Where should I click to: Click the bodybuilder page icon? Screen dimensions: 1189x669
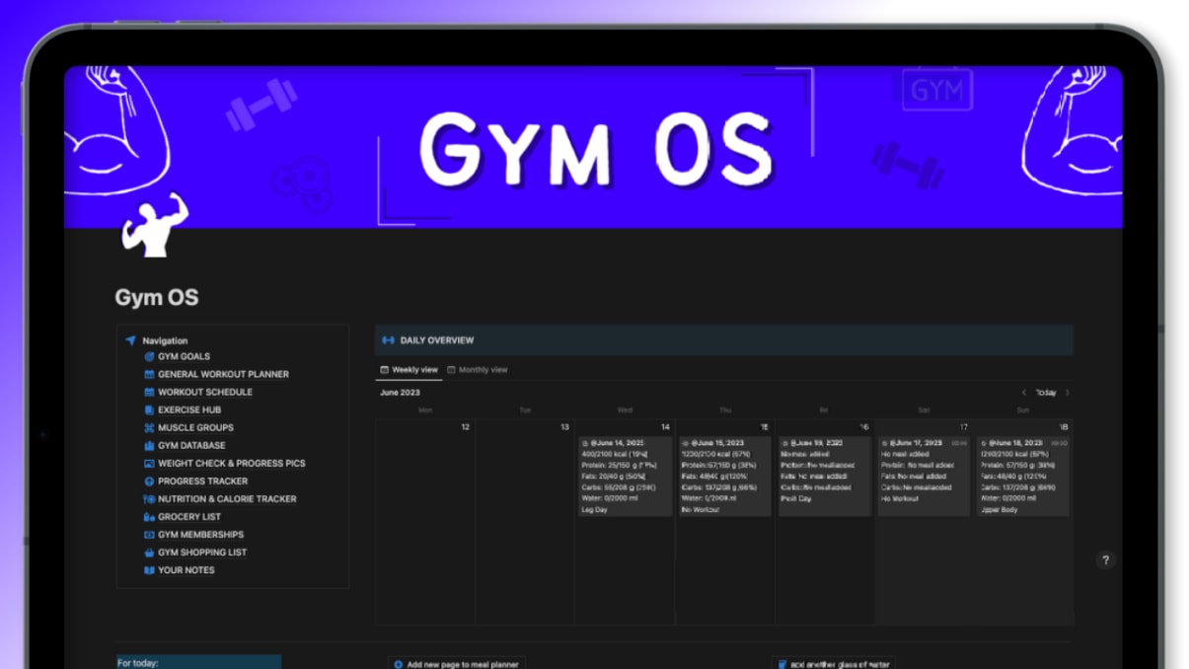point(154,225)
